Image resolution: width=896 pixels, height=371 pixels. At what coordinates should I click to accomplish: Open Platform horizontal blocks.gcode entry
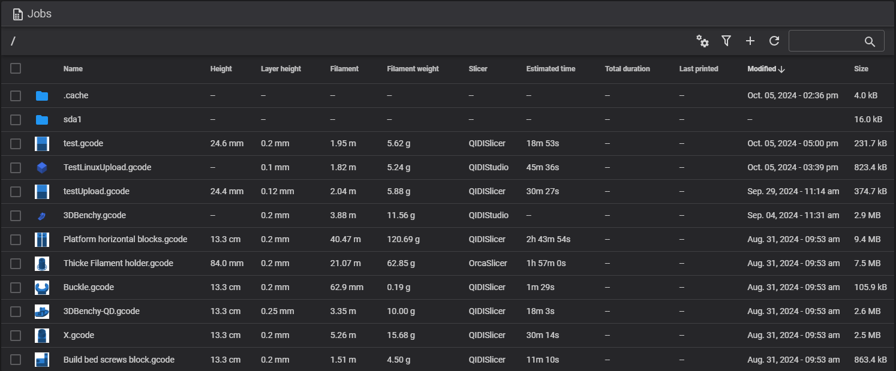click(x=125, y=240)
